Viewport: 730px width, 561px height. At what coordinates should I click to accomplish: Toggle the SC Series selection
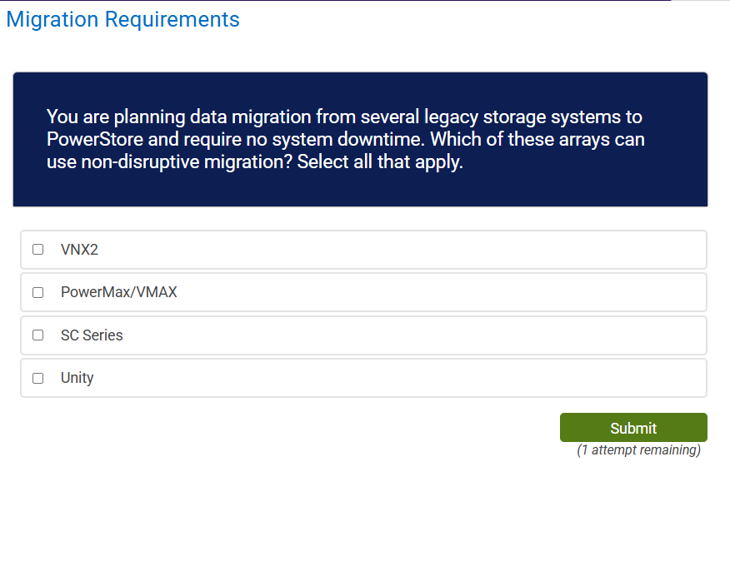coord(37,335)
